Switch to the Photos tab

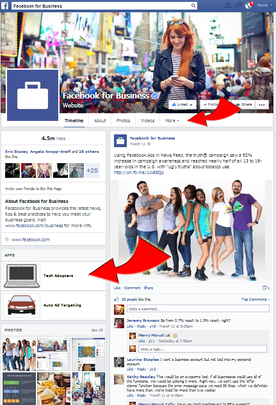[x=123, y=121]
